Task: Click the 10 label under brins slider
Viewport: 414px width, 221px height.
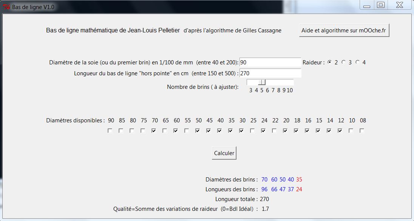Action: [x=290, y=90]
